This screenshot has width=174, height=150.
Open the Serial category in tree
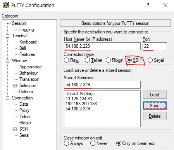click(x=24, y=135)
